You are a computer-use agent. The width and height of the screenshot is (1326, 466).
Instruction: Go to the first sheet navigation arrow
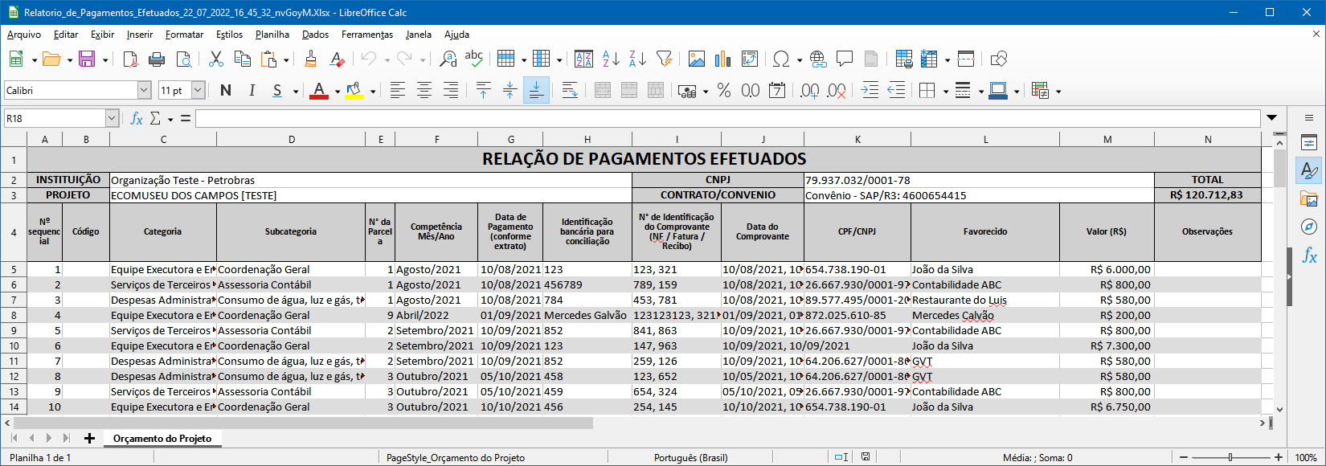(14, 439)
